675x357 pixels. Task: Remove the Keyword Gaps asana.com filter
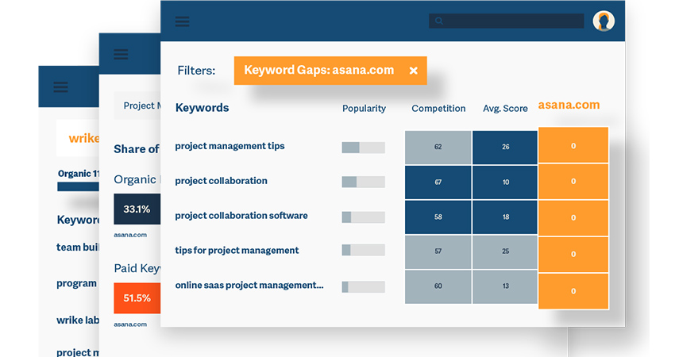(x=413, y=71)
